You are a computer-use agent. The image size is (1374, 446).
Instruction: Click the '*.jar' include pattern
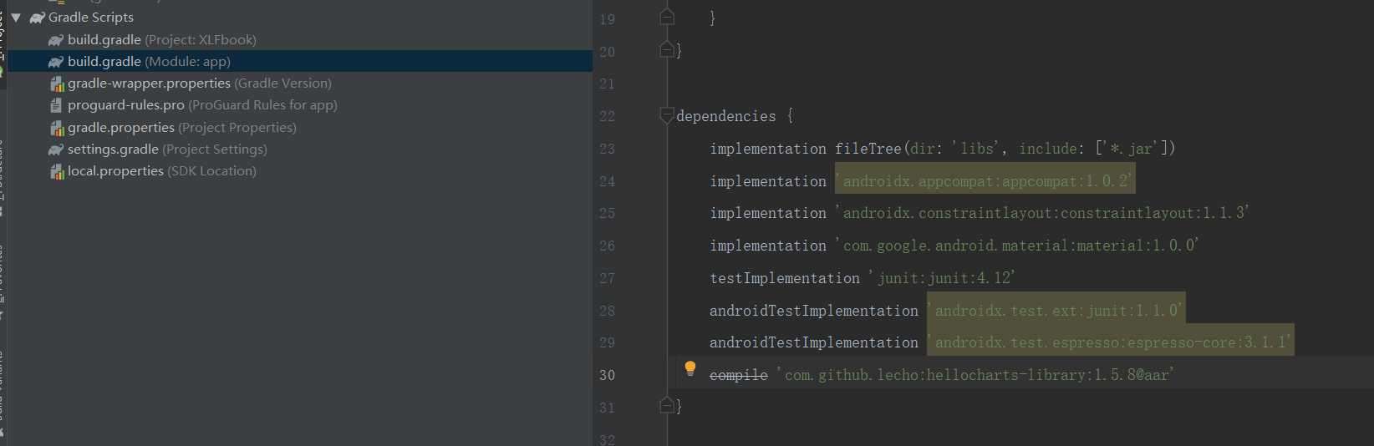(x=1132, y=149)
